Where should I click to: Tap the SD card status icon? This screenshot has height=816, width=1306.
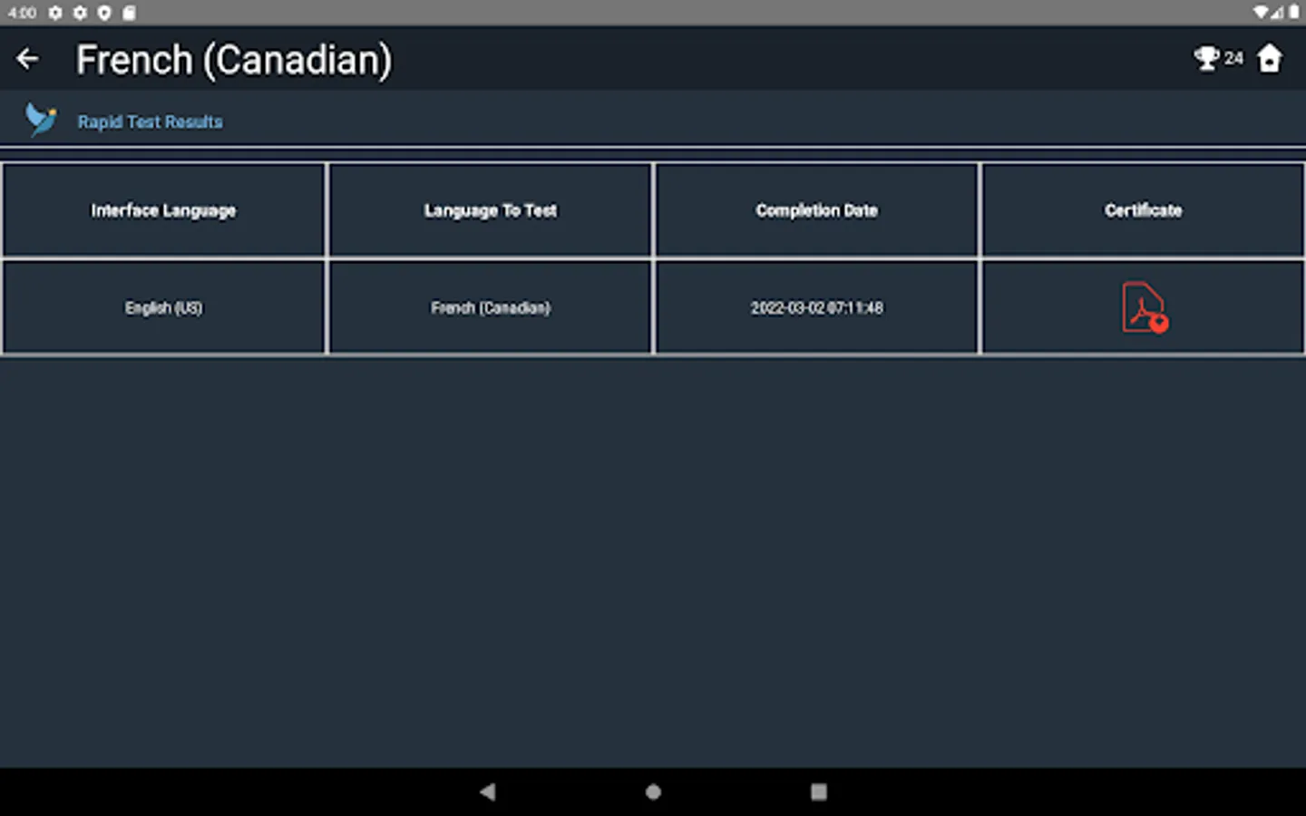click(129, 13)
